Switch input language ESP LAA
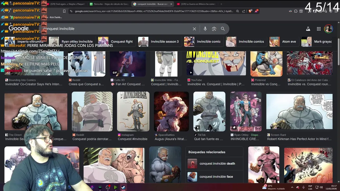 310,187
